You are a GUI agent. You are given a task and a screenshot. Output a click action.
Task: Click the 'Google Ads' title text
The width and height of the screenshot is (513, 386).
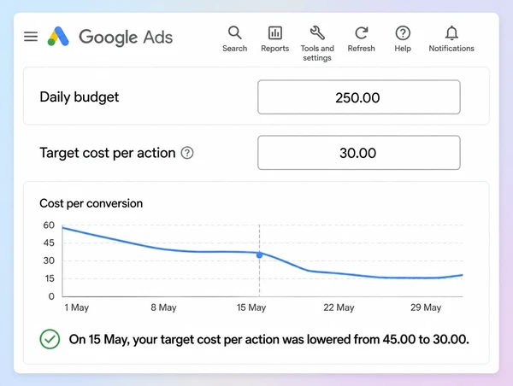tap(126, 37)
